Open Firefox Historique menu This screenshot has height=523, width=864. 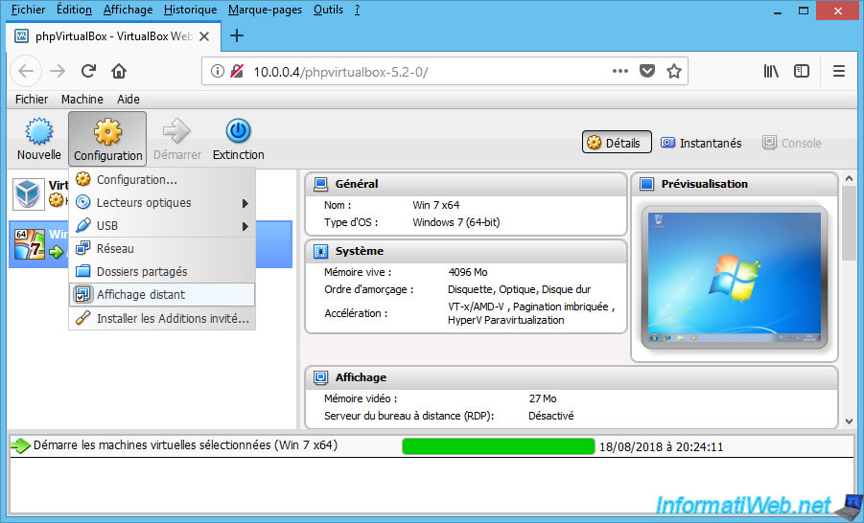click(x=190, y=10)
